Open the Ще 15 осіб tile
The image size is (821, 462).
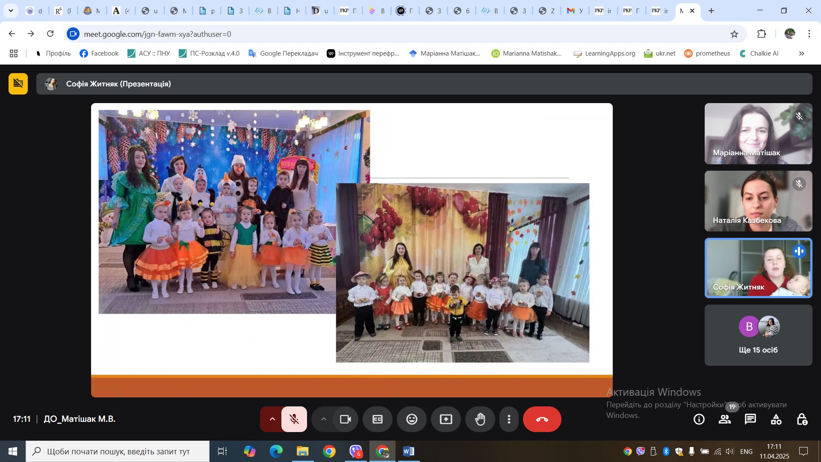point(758,335)
